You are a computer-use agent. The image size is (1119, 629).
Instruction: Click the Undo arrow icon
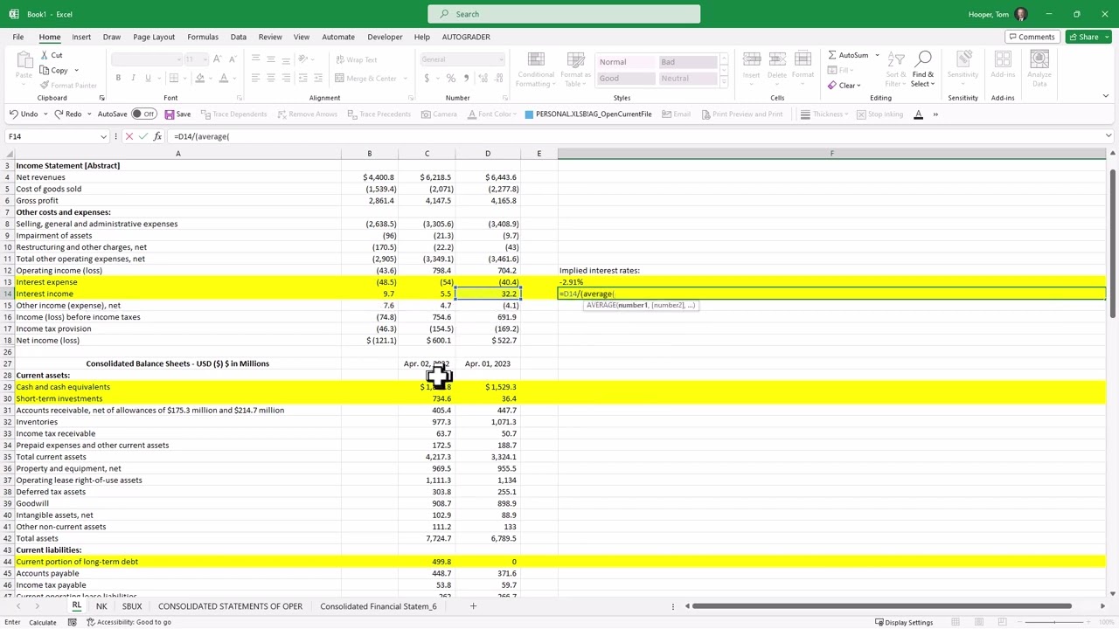point(14,114)
